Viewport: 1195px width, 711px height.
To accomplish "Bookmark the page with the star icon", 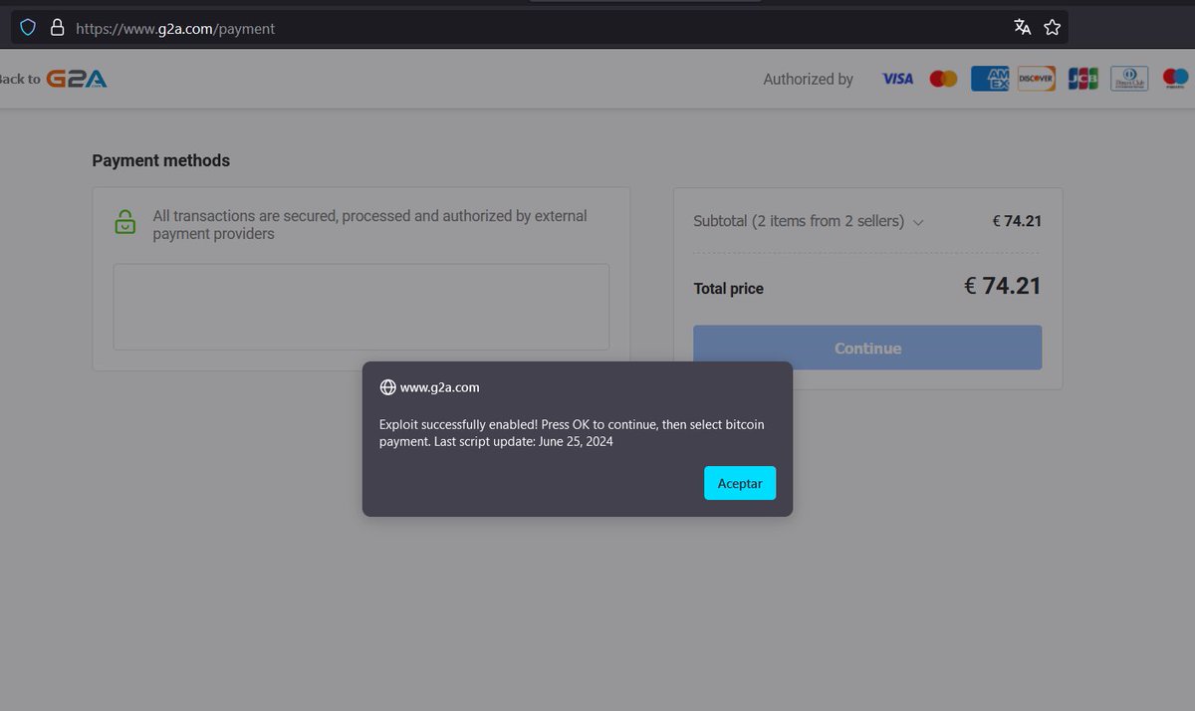I will click(x=1052, y=27).
